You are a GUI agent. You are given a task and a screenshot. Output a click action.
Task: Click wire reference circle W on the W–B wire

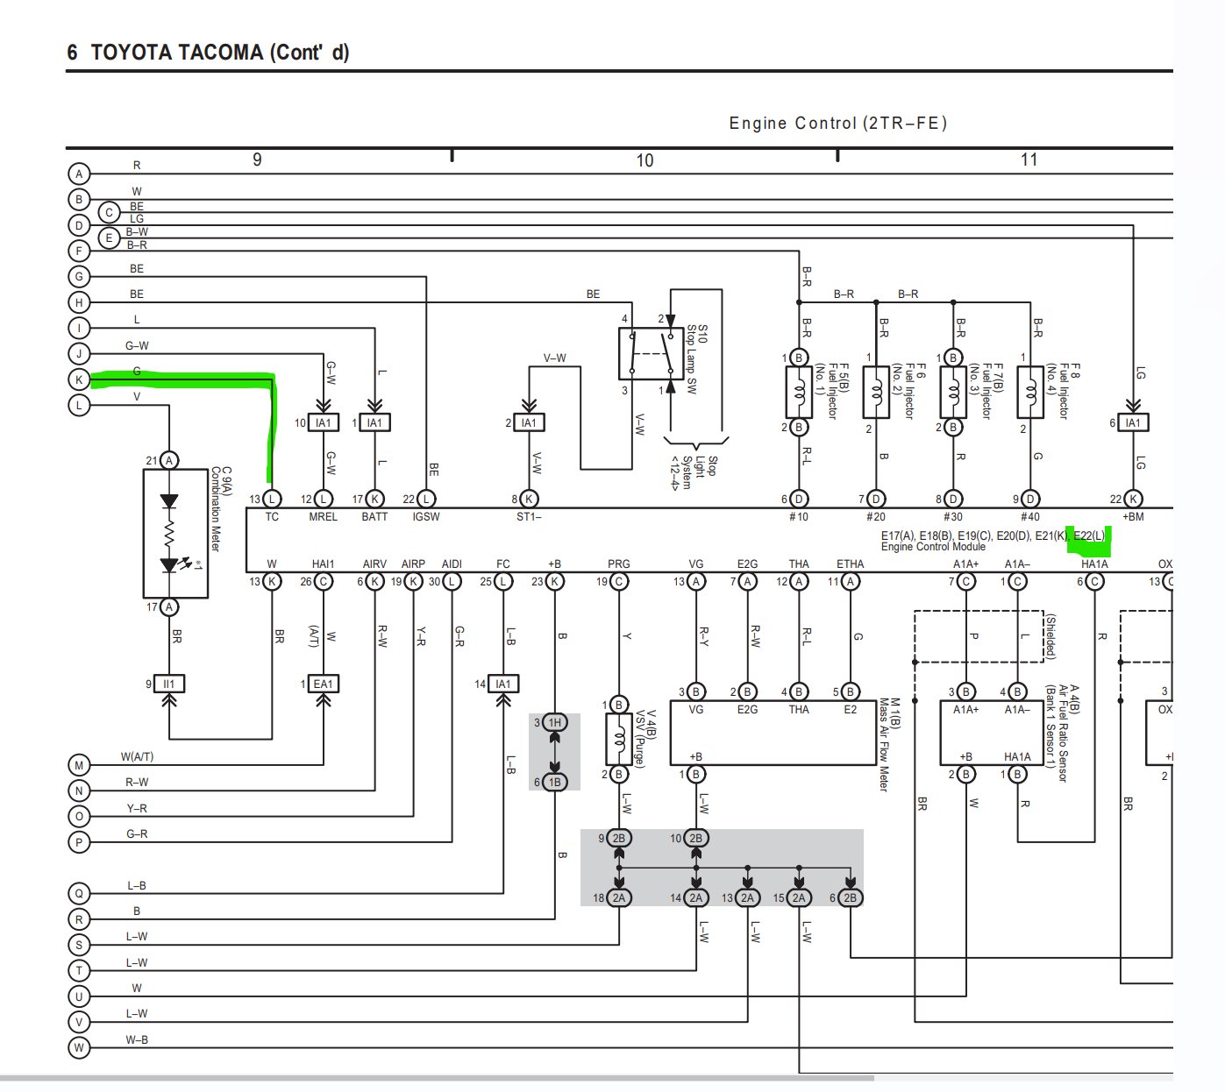79,1047
